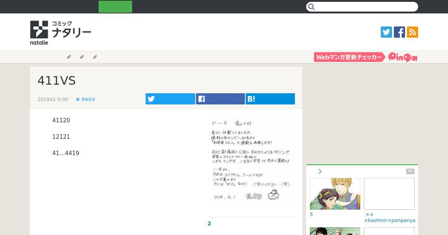This screenshot has width=448, height=235.
Task: Open the Facebook icon in header
Action: pyautogui.click(x=399, y=32)
